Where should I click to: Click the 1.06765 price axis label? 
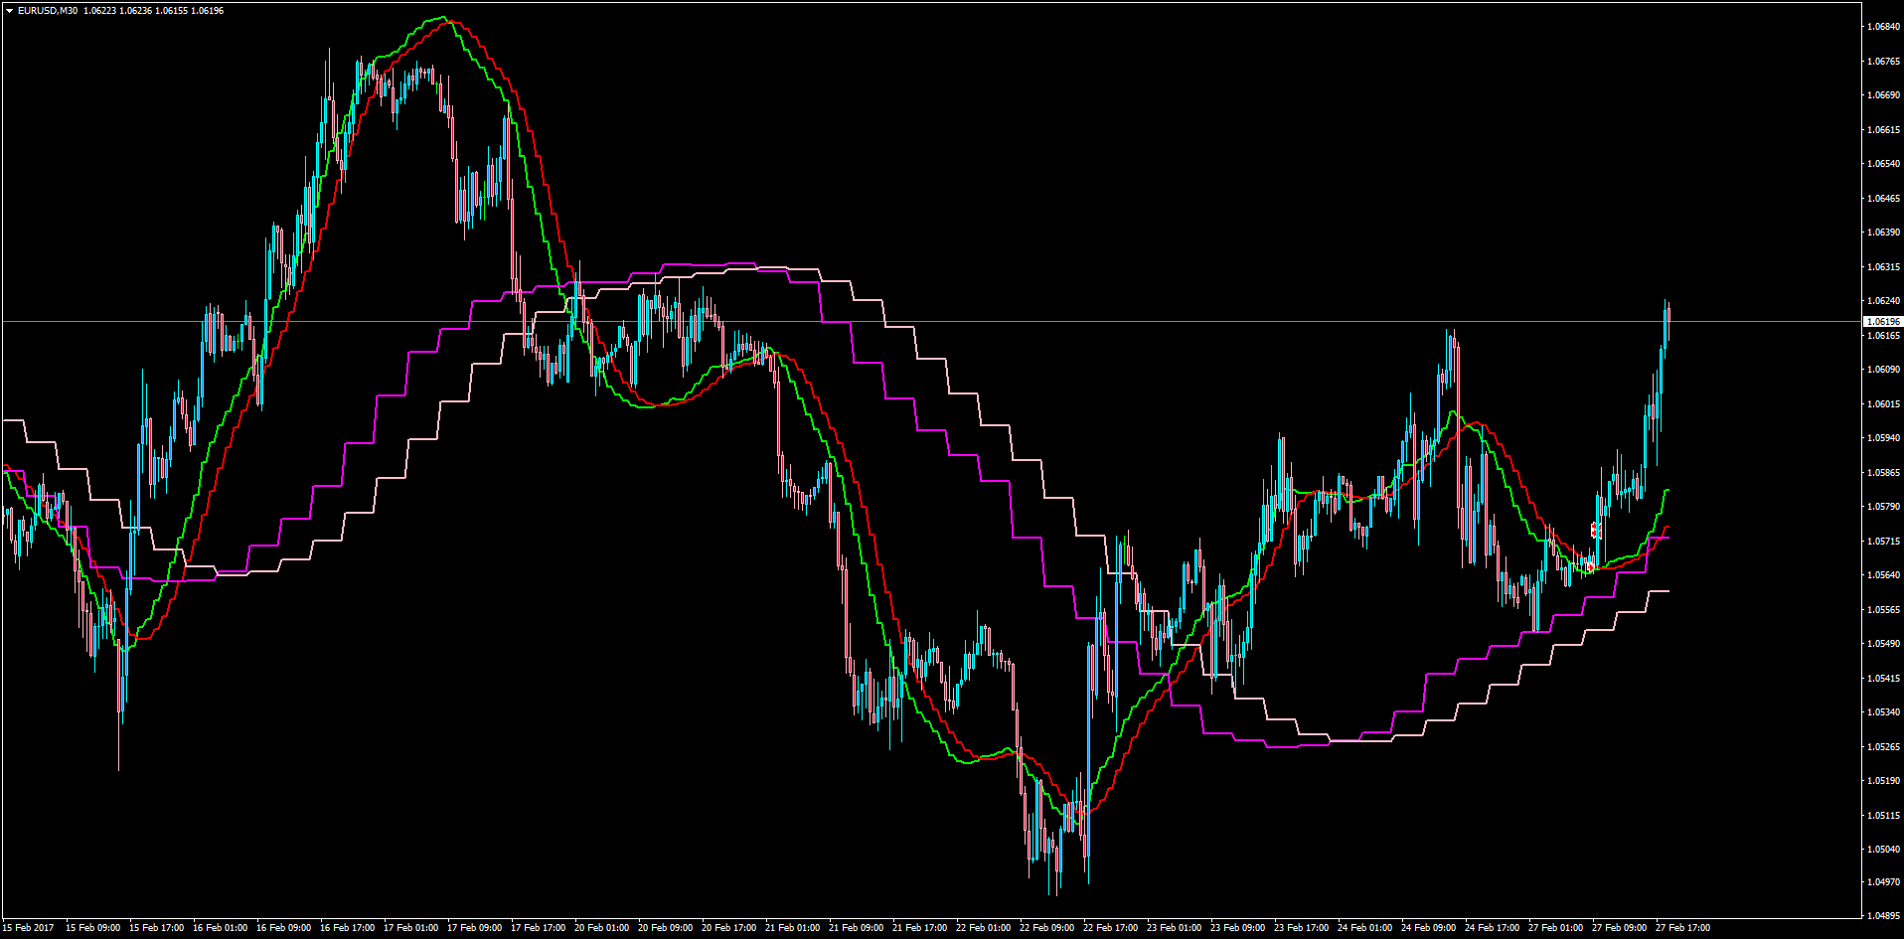pos(1883,62)
